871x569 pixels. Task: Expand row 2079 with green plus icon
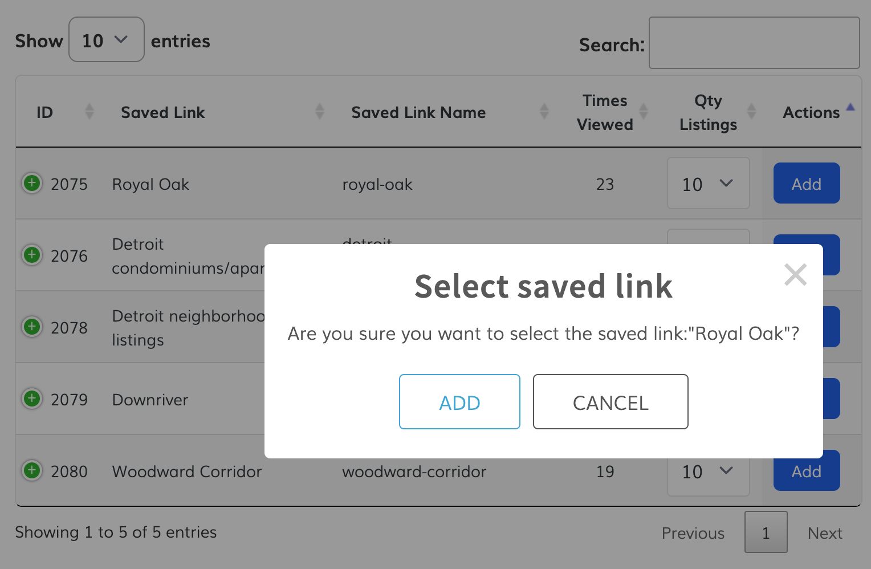(32, 399)
